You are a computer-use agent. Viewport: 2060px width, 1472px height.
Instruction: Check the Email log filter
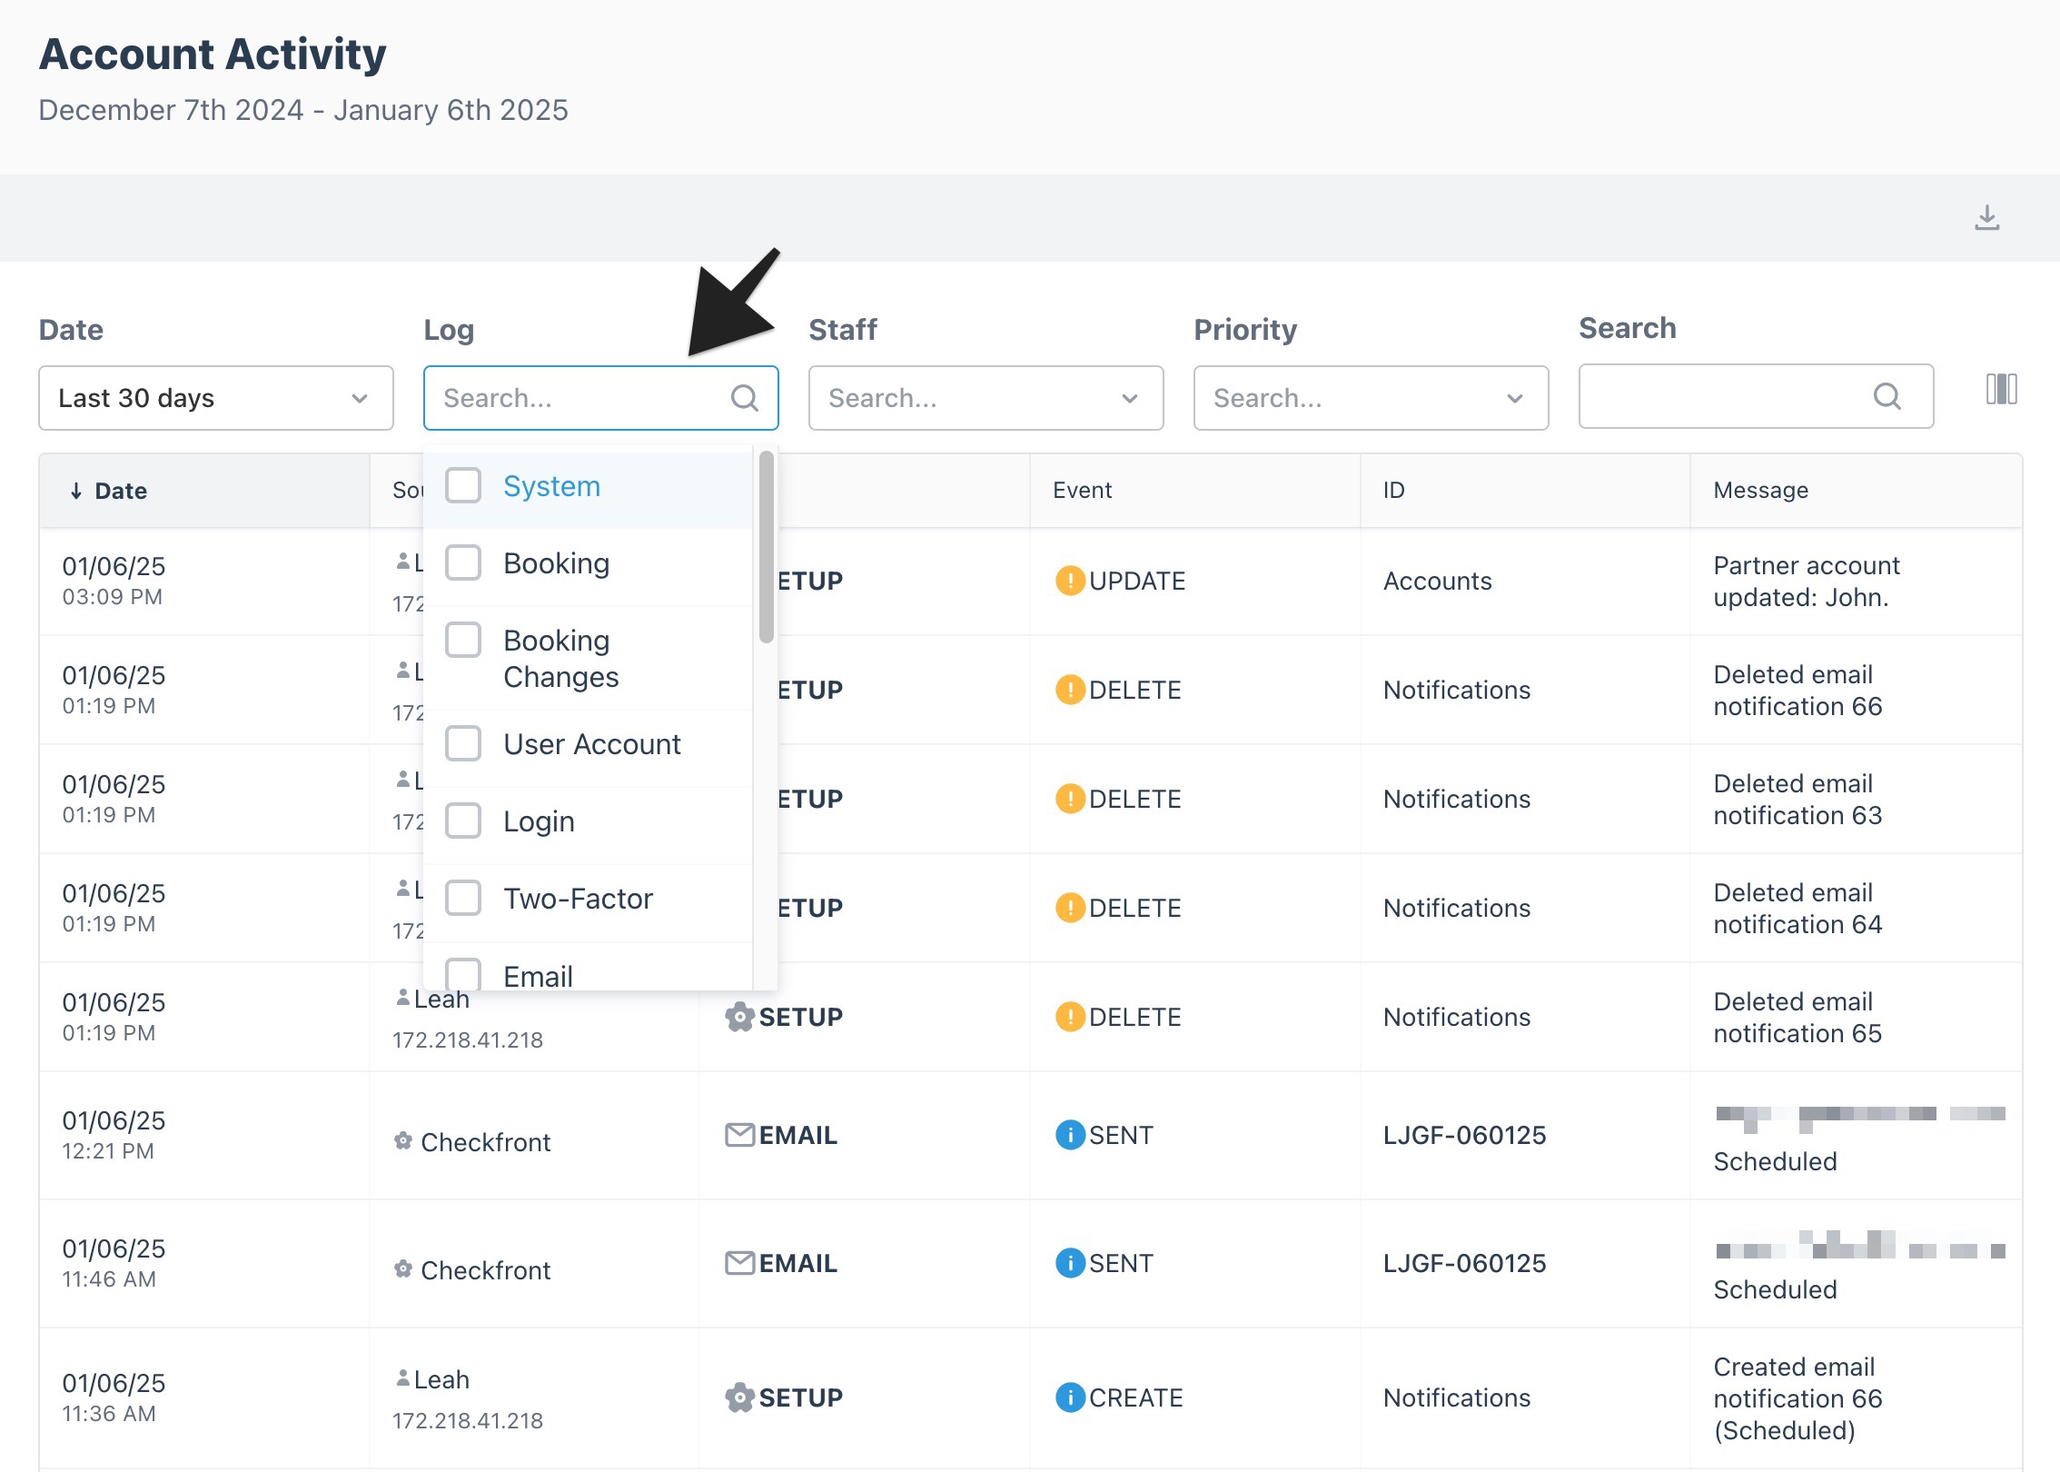[x=463, y=974]
